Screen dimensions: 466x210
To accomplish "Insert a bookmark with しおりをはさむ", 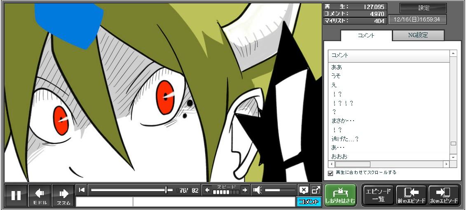I will (340, 195).
